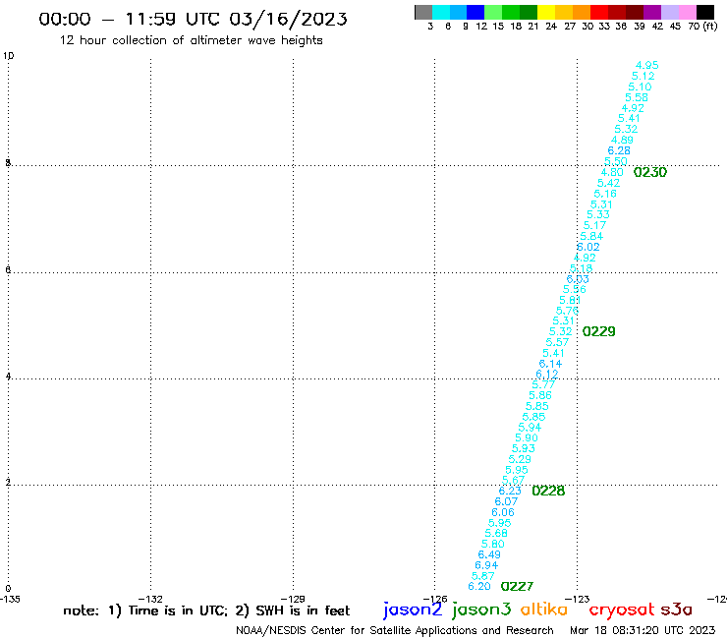Click the wave height value 5.90
Viewport: 727px width, 639px height.
[527, 437]
